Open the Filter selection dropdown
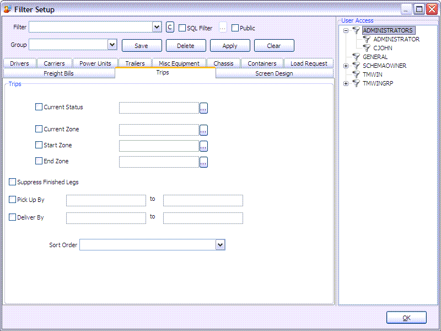This screenshot has width=441, height=331. (x=156, y=26)
